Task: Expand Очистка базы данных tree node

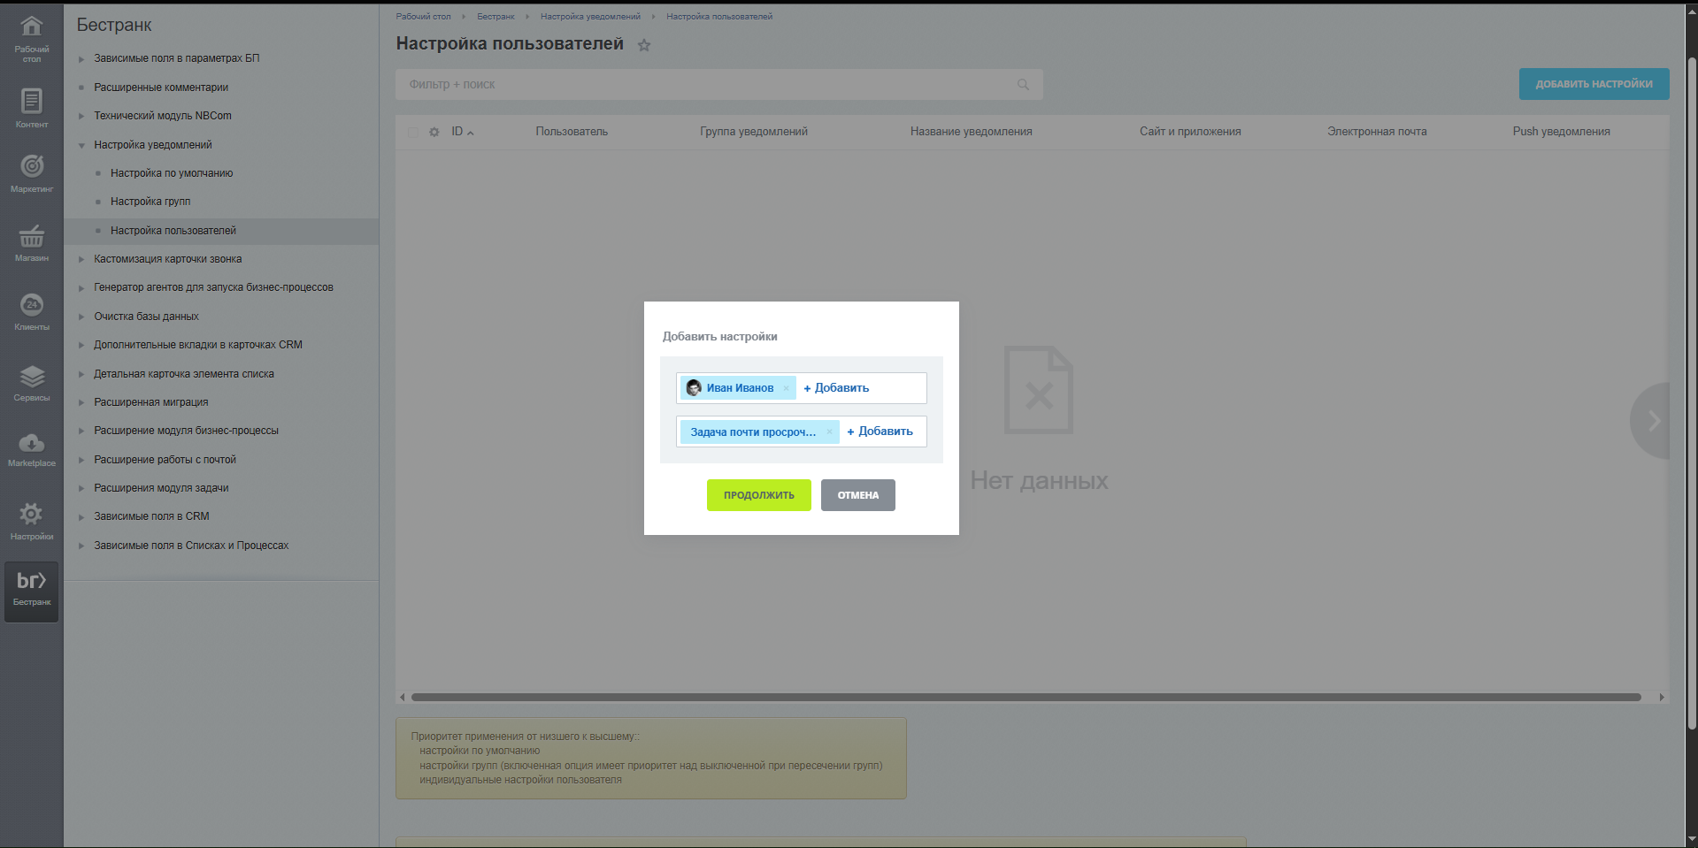Action: [x=81, y=317]
